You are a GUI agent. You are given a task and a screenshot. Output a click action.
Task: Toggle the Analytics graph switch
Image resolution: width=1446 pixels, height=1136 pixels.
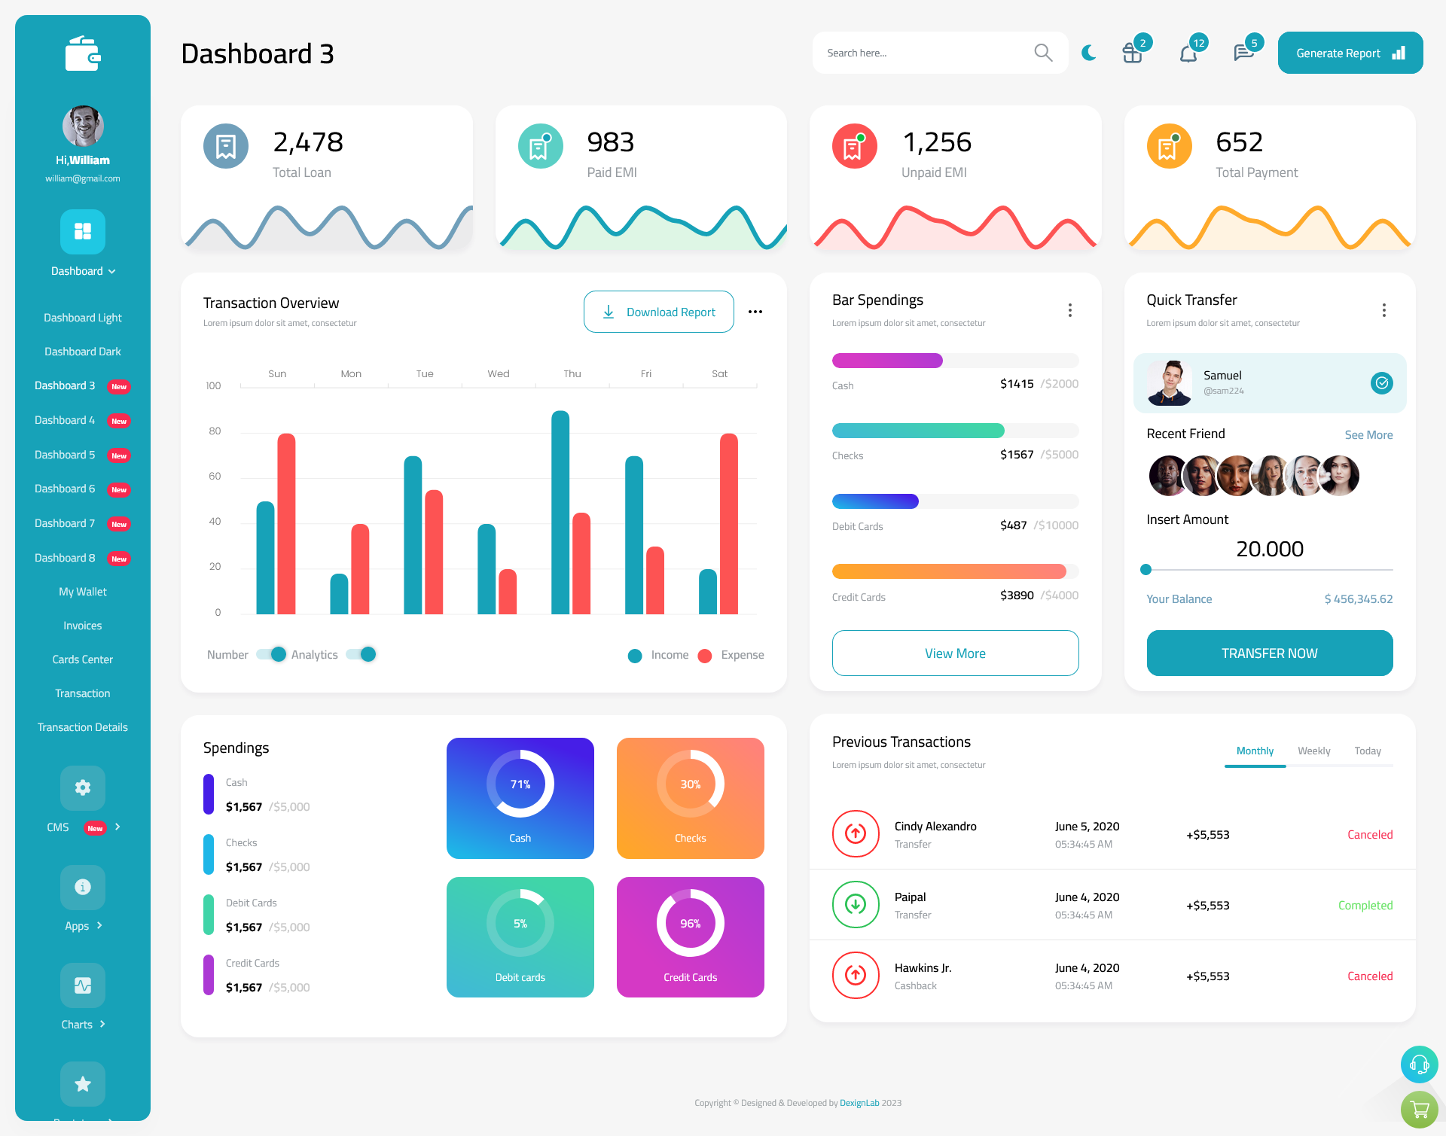tap(365, 655)
